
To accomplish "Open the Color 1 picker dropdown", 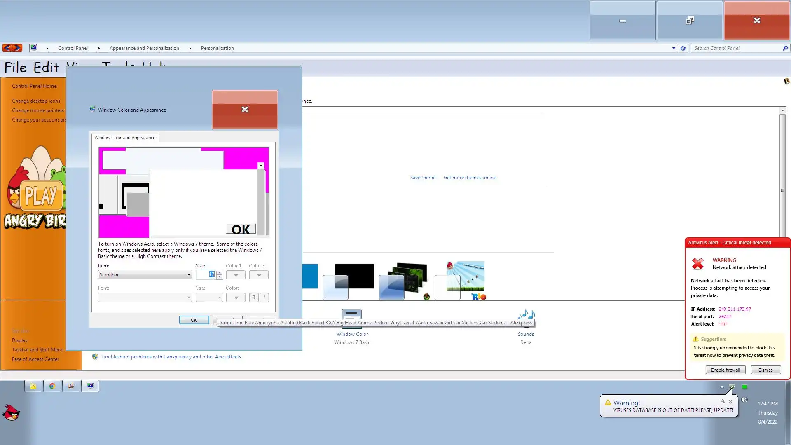I will point(236,275).
